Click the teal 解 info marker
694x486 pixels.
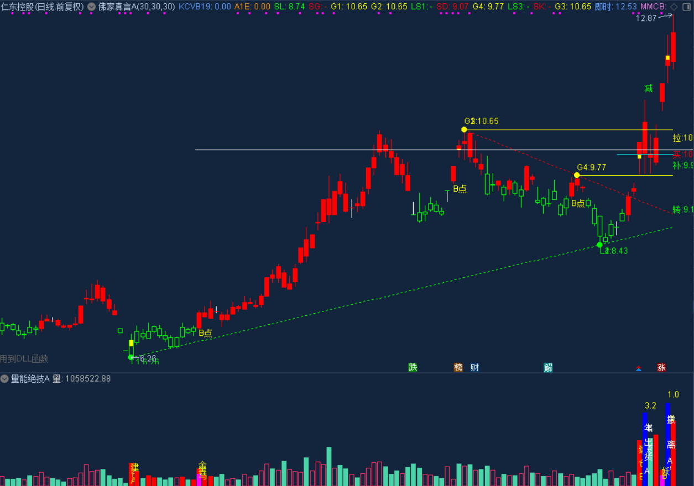pyautogui.click(x=548, y=367)
